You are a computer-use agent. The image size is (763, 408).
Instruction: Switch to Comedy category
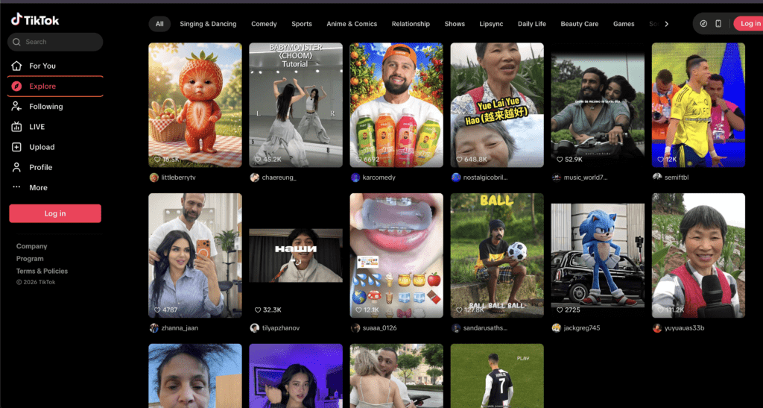pos(264,24)
